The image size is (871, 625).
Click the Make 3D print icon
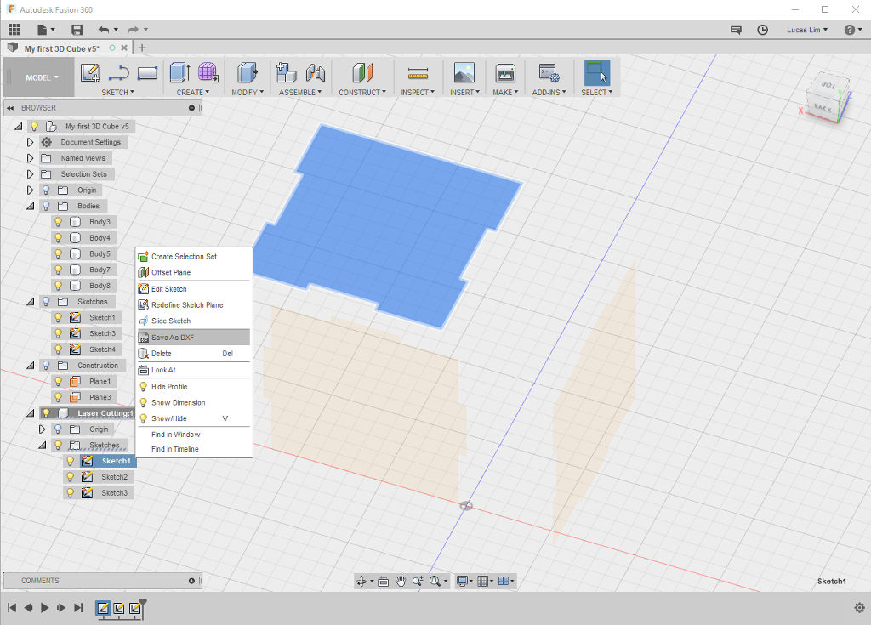505,73
